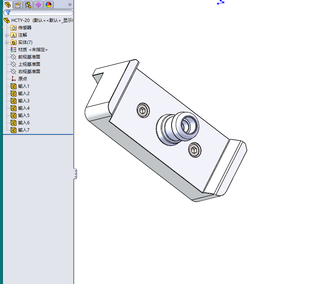The image size is (333, 284).
Task: Click the 上视基准面 plane icon
Action: click(14, 64)
